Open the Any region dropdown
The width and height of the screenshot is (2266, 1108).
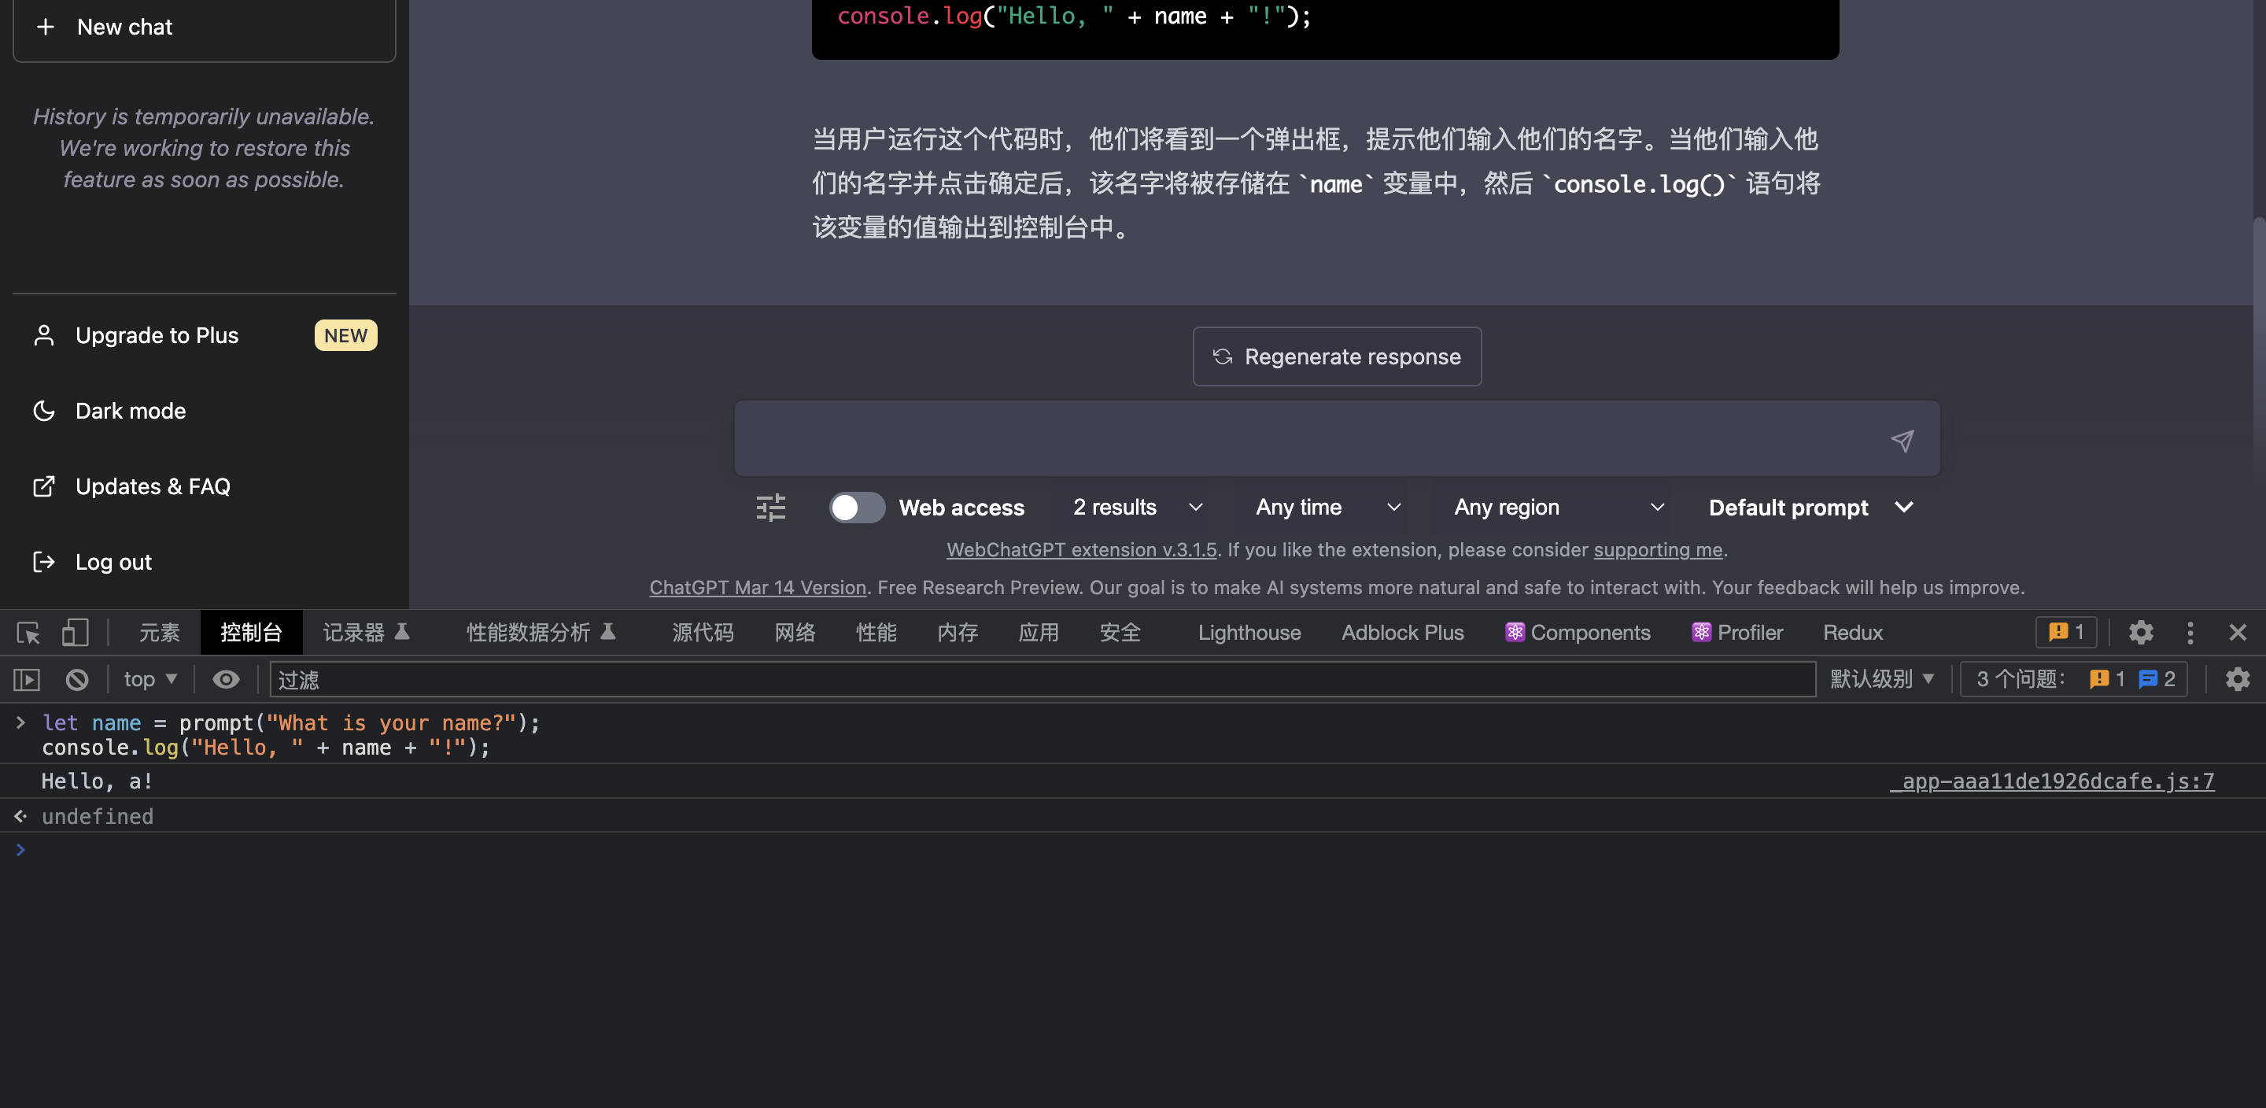tap(1559, 508)
